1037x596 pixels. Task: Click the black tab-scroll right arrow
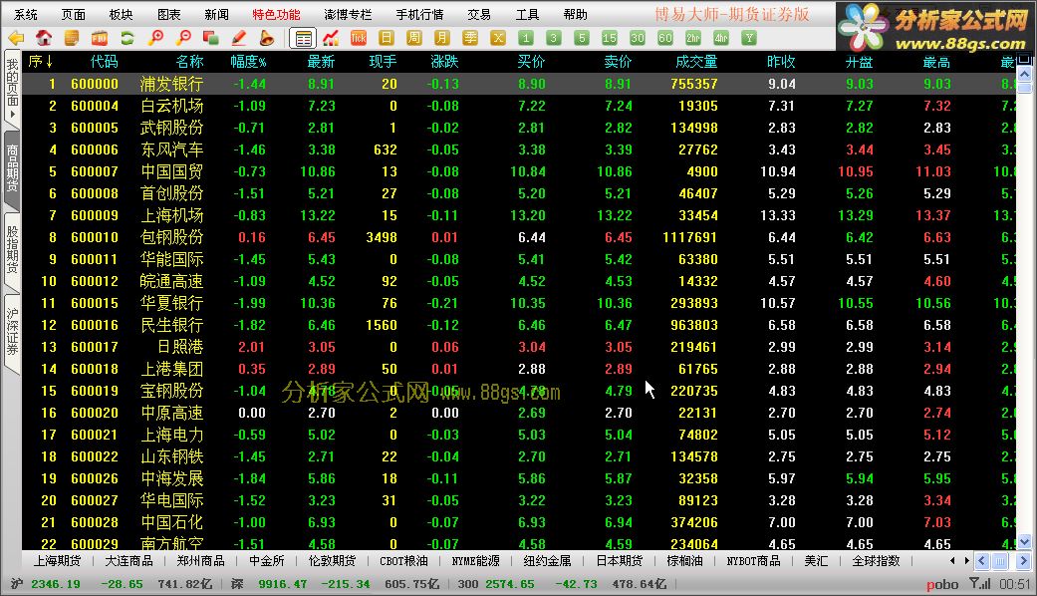coord(966,561)
